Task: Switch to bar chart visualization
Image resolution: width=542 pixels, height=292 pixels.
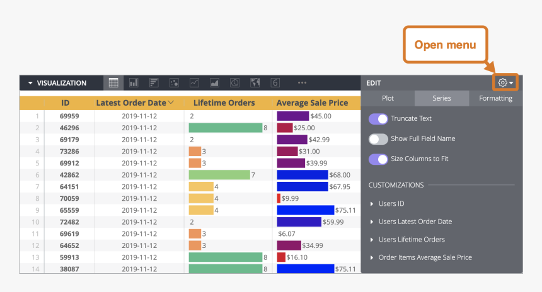Action: [154, 82]
